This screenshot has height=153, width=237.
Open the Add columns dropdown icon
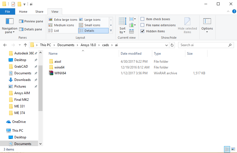click(132, 25)
